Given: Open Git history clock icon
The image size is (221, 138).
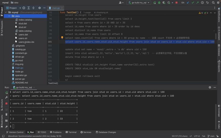Looking at the screenshot, I should coord(202,2).
